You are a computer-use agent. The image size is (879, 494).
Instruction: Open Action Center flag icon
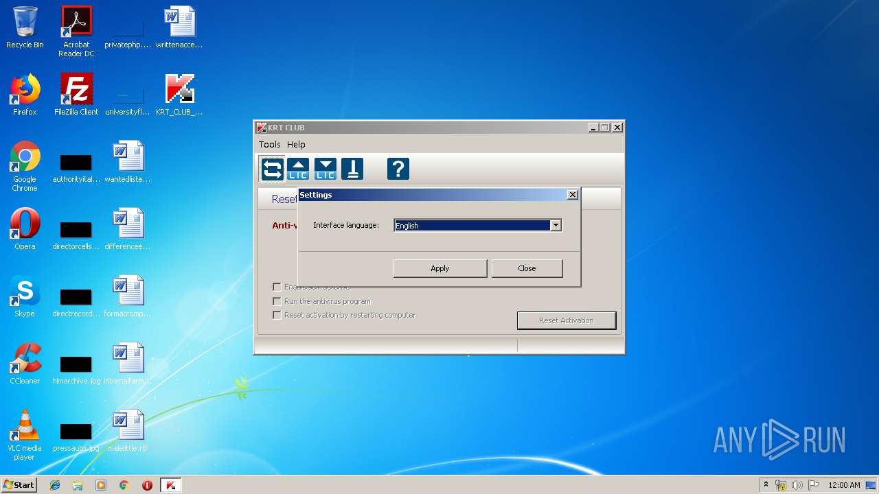pyautogui.click(x=814, y=485)
